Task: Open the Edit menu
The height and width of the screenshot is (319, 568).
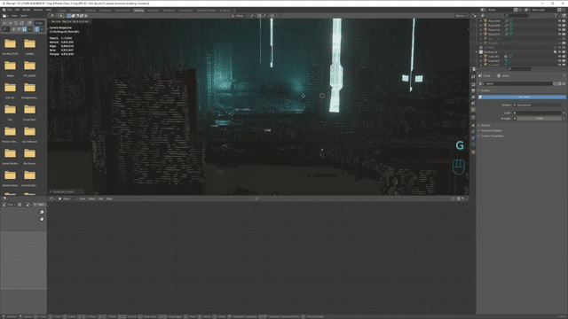Action: [17, 10]
